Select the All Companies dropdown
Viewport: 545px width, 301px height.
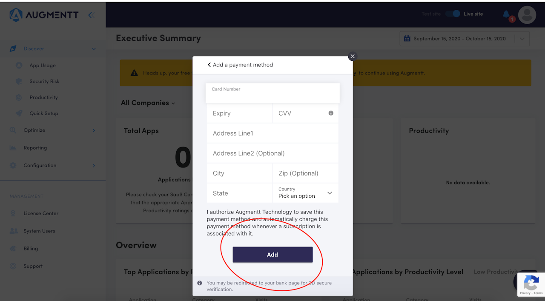(x=148, y=103)
